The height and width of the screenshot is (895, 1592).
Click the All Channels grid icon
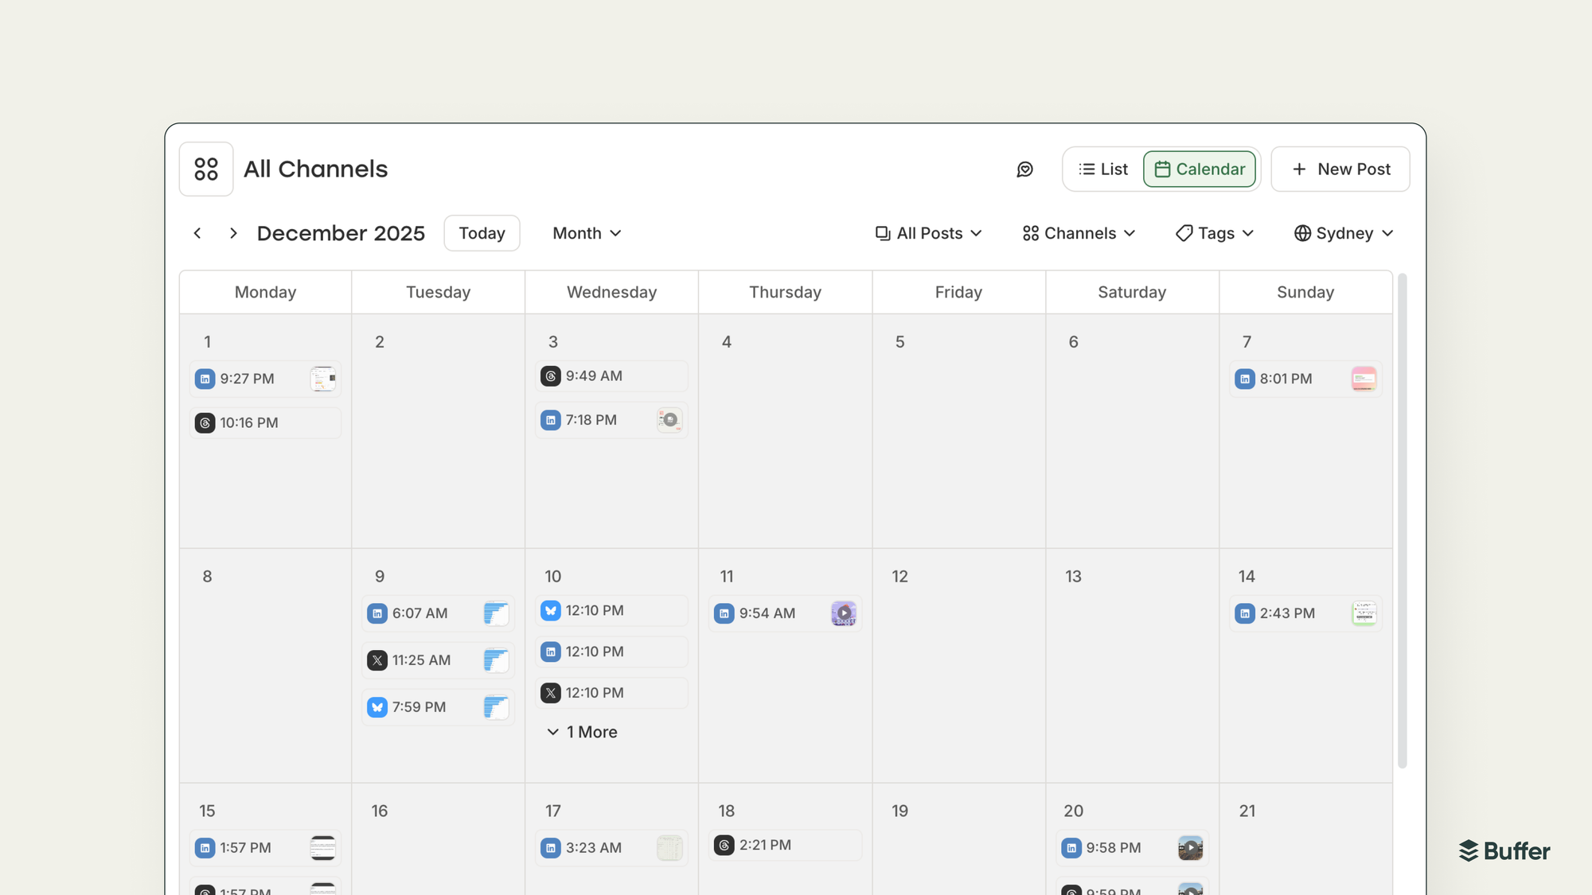point(206,169)
